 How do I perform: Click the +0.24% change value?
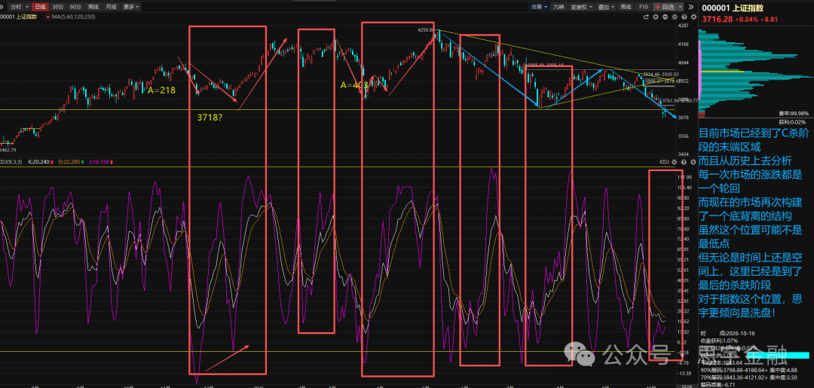pyautogui.click(x=745, y=20)
